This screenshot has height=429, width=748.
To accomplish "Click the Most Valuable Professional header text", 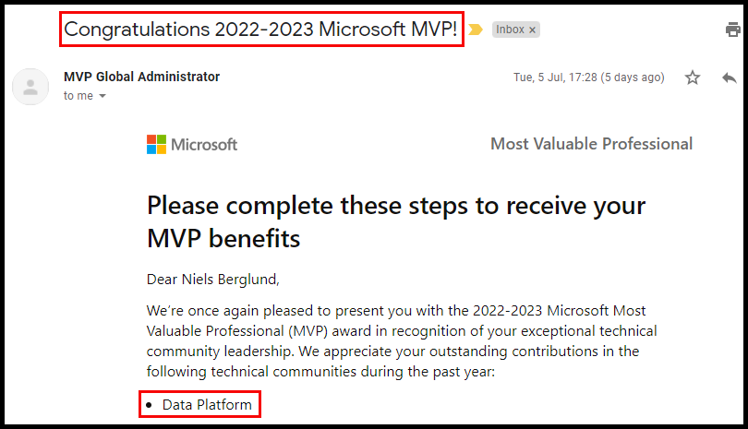I will (x=592, y=144).
